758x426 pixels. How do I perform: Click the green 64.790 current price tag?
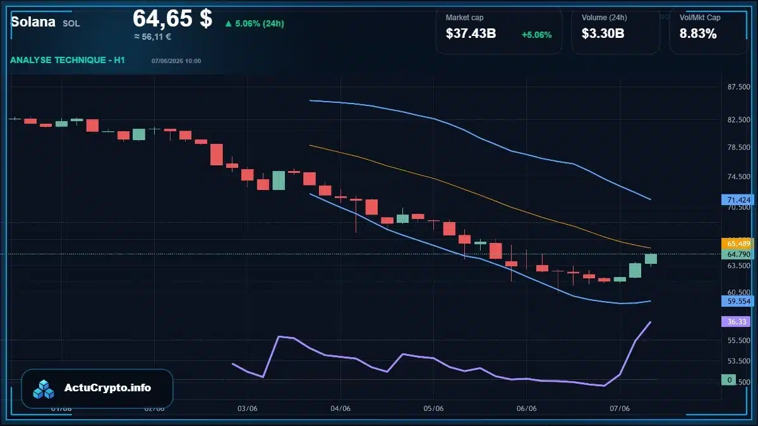point(738,254)
